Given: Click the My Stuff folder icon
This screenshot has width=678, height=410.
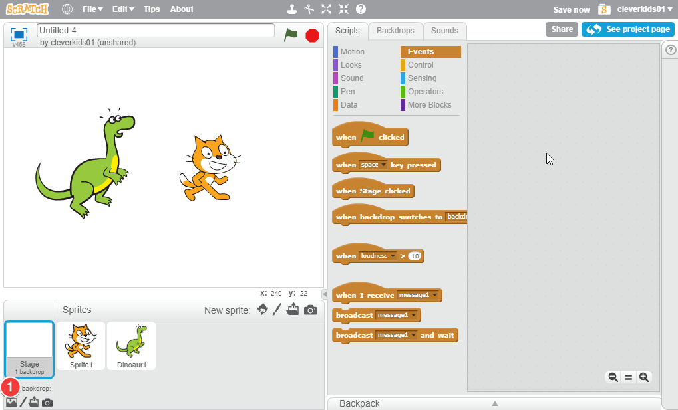Looking at the screenshot, I should (x=604, y=9).
